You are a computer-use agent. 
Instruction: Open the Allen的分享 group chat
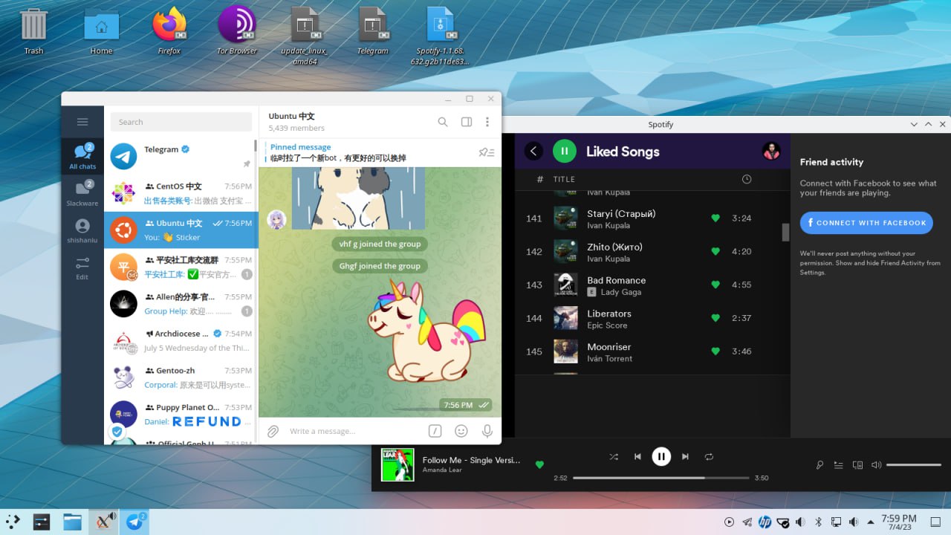click(181, 304)
